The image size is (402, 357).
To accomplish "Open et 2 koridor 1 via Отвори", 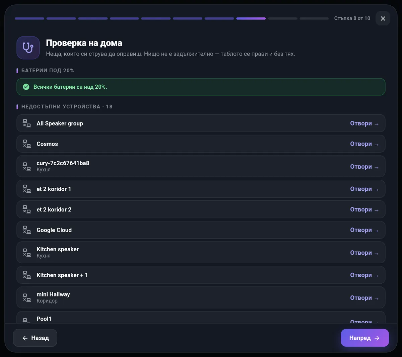I will [x=364, y=189].
